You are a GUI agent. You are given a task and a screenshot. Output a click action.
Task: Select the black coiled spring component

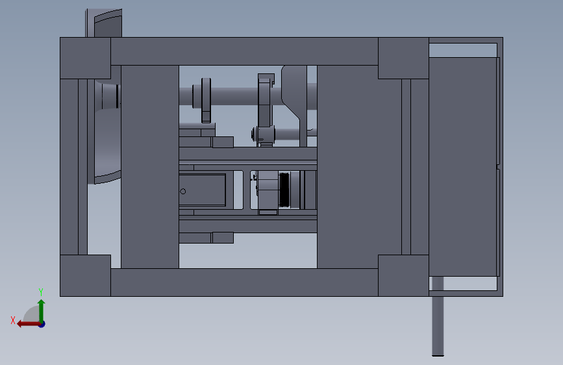(284, 190)
